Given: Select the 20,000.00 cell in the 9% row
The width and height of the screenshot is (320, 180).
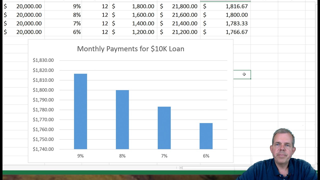Looking at the screenshot, I should pyautogui.click(x=23, y=6).
